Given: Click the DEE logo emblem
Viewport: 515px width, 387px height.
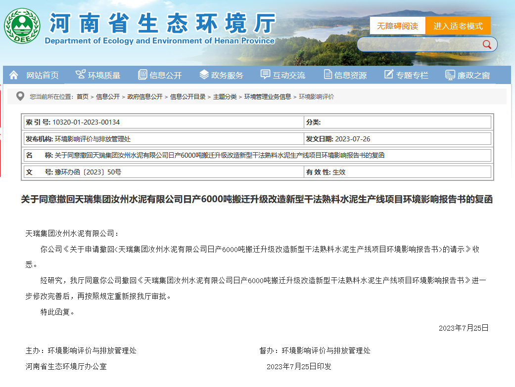Looking at the screenshot, I should coord(22,26).
